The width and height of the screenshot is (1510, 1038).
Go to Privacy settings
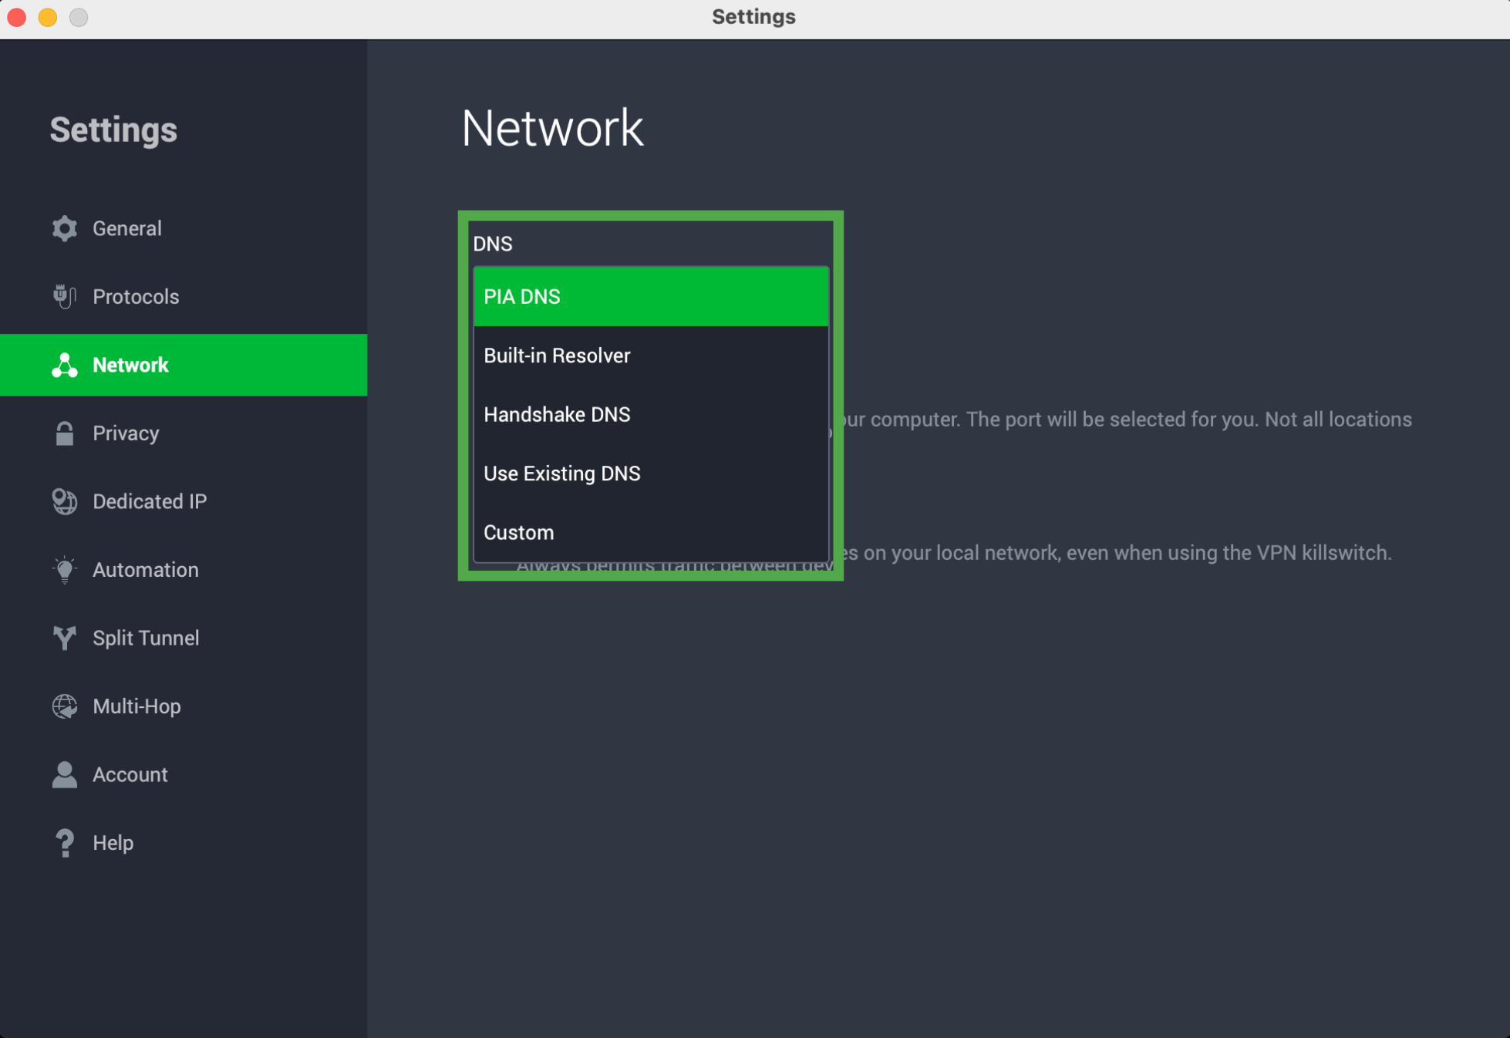tap(184, 433)
